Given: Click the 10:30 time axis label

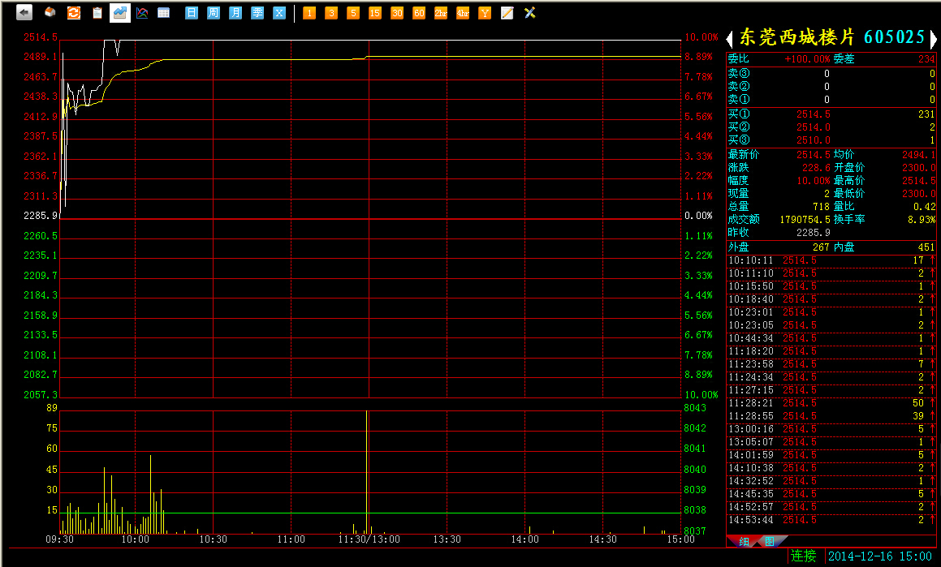Looking at the screenshot, I should (x=213, y=539).
